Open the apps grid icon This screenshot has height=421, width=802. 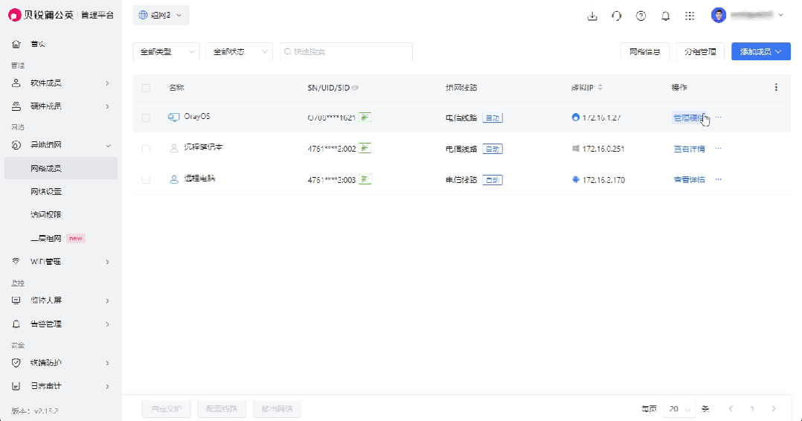pos(690,16)
